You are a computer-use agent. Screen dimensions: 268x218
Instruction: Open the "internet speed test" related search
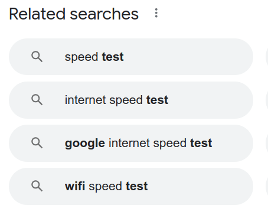coord(131,100)
